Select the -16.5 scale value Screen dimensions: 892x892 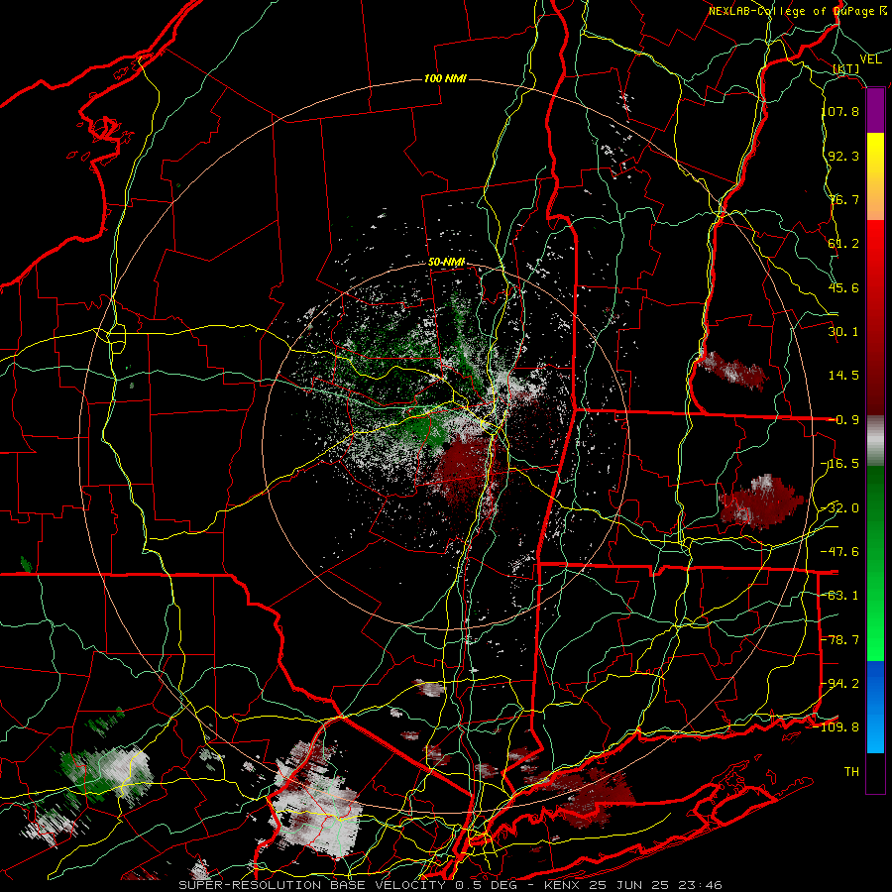840,464
